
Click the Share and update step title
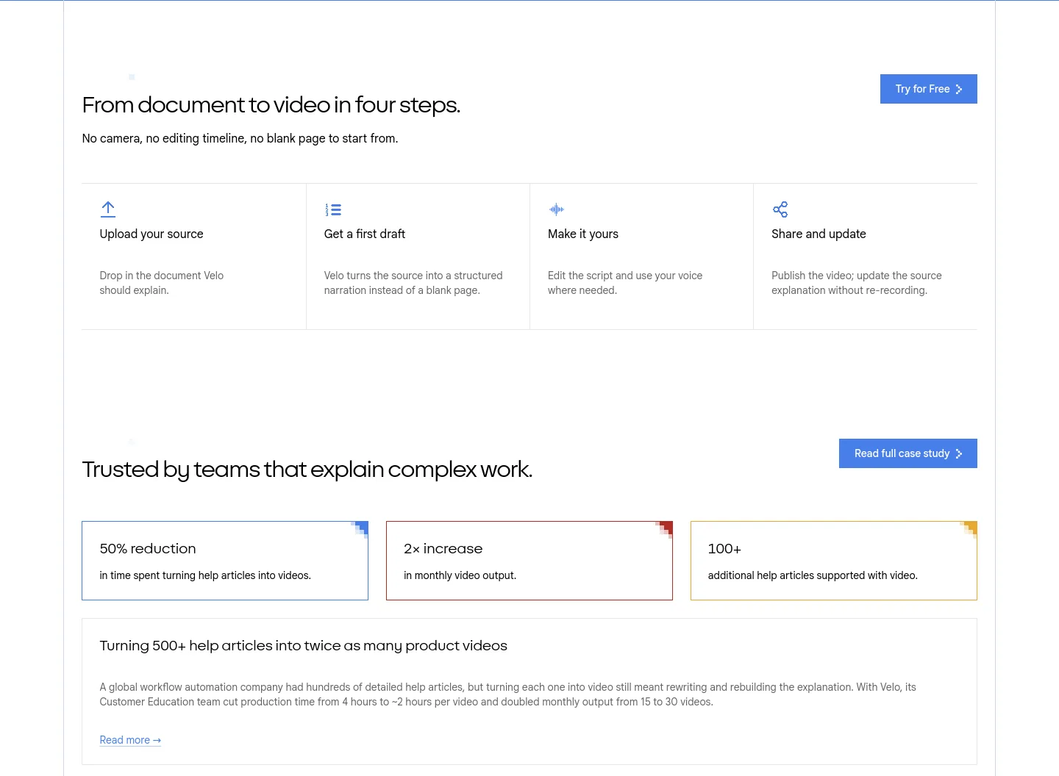coord(819,234)
